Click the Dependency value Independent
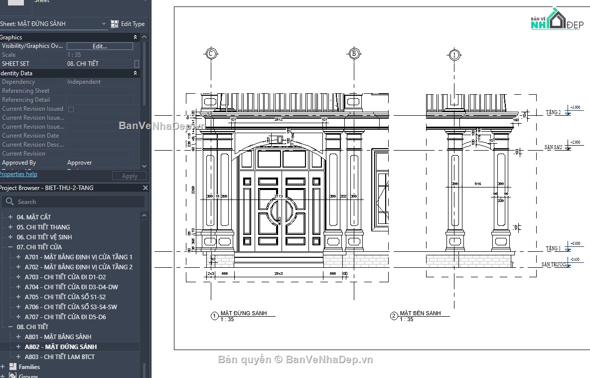Image resolution: width=590 pixels, height=378 pixels. tap(84, 82)
